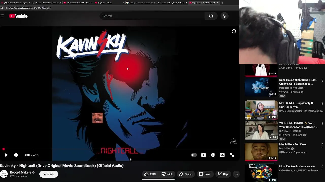325x182 pixels.
Task: Switch to Make your own merch tab
Action: click(x=140, y=3)
